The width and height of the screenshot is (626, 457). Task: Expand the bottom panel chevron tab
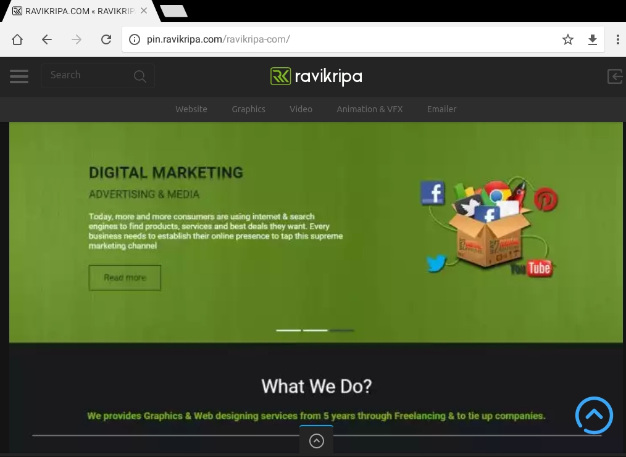tap(316, 440)
